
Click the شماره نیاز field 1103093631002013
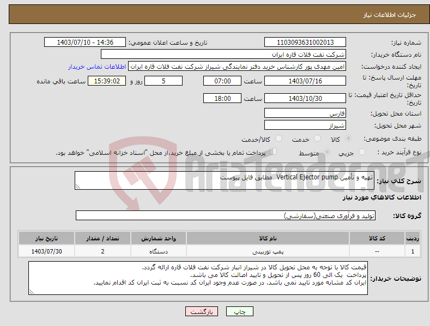[305, 43]
